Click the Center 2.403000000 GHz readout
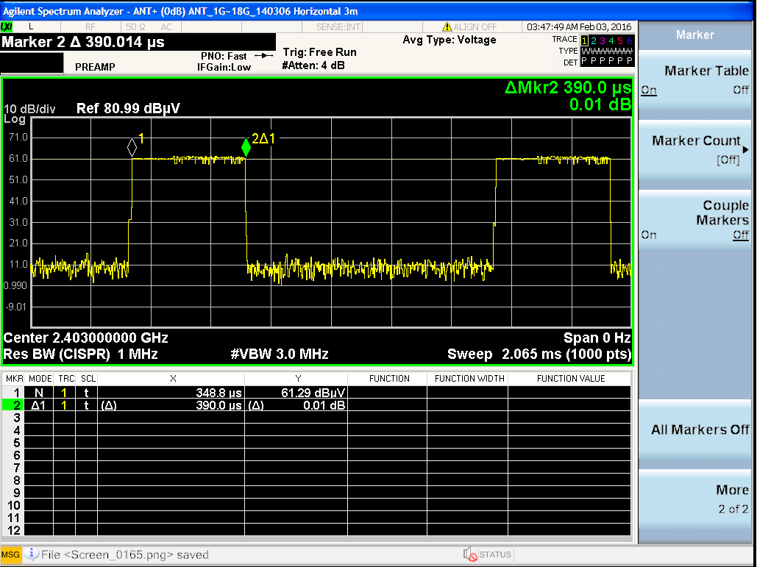 pos(85,338)
